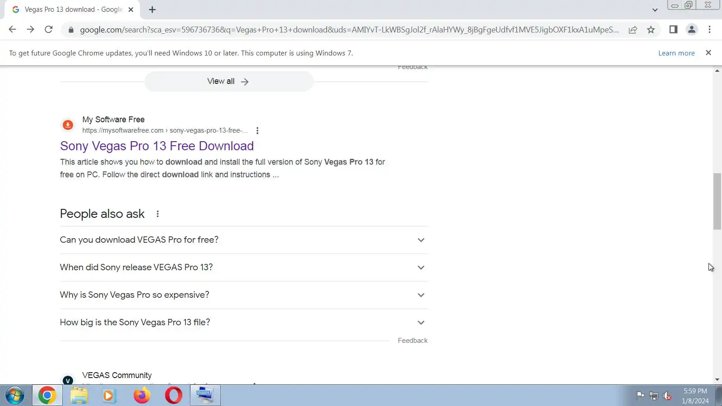Open Chrome from the taskbar

(x=47, y=396)
